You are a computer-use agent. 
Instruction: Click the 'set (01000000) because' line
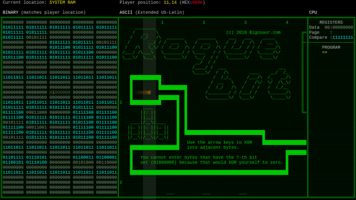pyautogui.click(x=212, y=162)
